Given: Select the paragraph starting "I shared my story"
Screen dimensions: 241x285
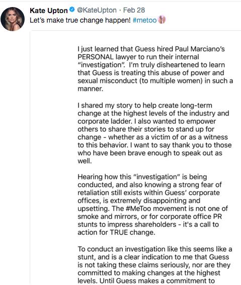Looking at the screenshot, I should coord(154,133).
